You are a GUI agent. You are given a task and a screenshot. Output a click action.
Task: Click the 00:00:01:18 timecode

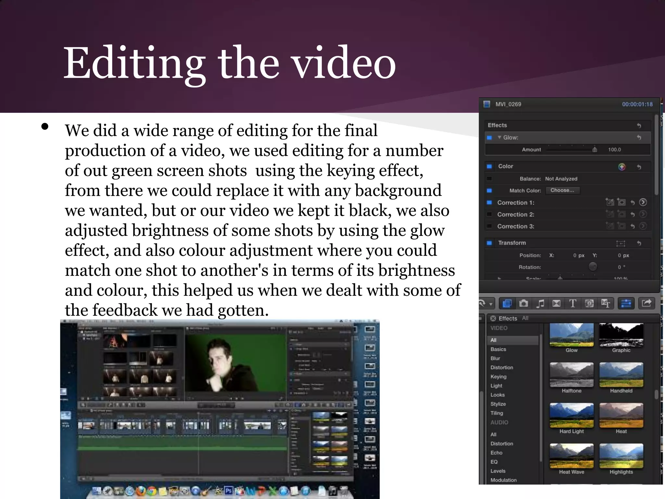coord(637,104)
